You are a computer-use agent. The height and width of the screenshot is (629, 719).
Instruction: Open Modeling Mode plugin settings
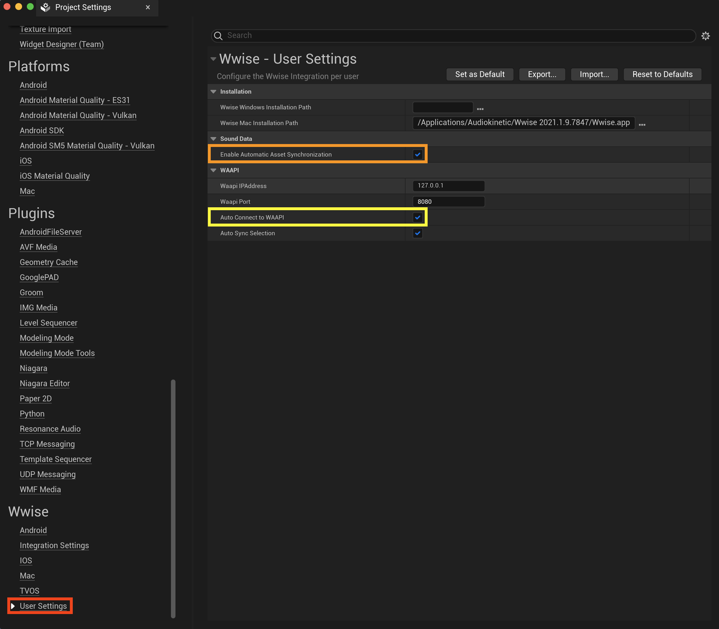46,338
